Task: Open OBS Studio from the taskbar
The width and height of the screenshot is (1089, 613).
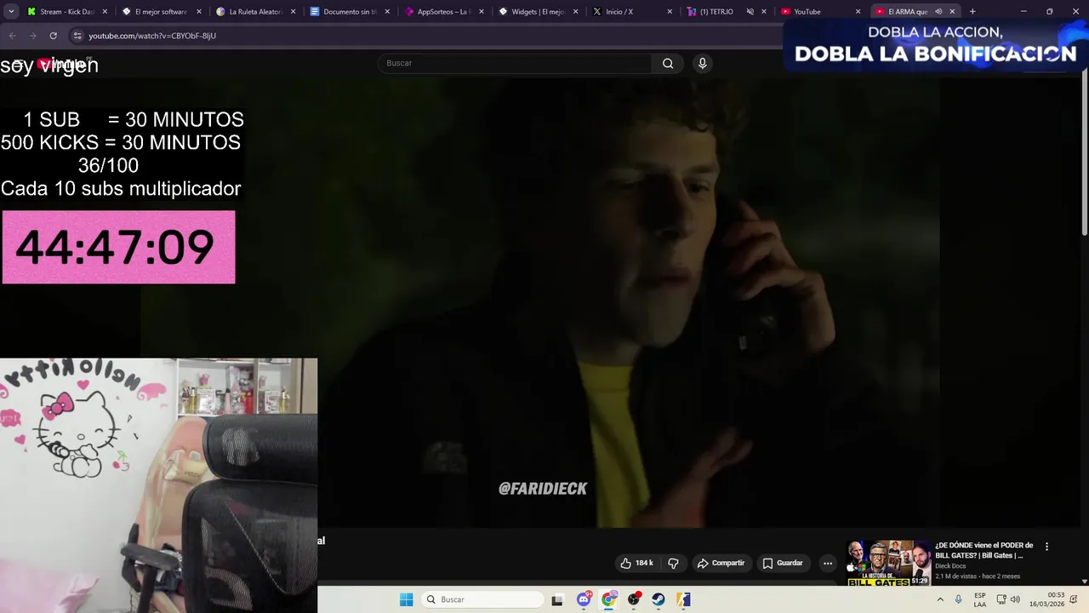Action: point(634,599)
